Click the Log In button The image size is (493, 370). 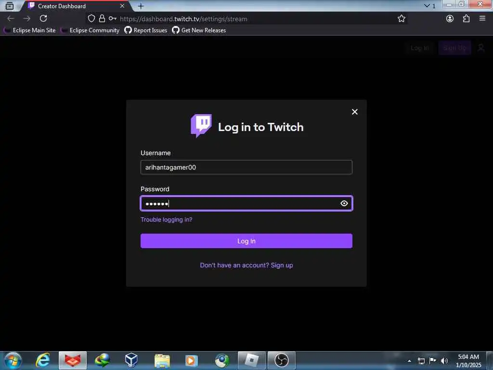pyautogui.click(x=246, y=241)
